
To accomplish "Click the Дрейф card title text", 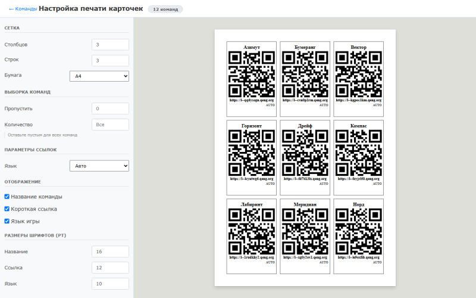I will click(x=305, y=126).
